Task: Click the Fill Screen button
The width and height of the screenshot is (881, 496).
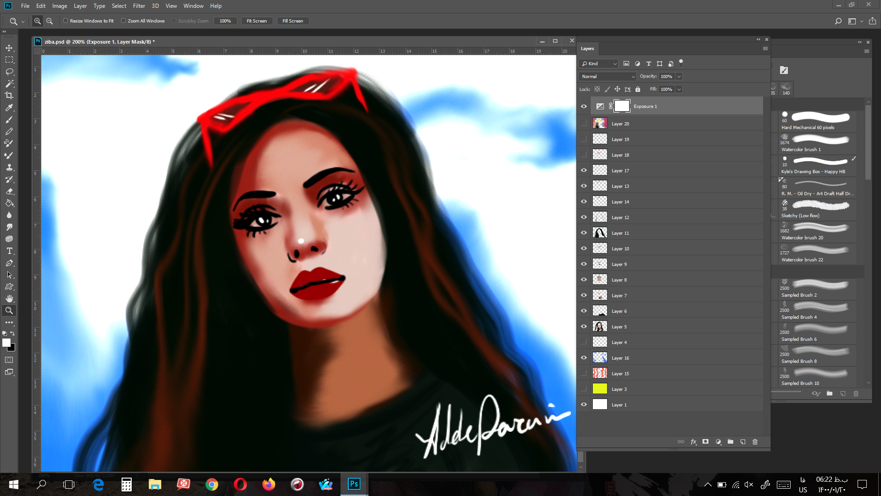Action: [x=293, y=21]
